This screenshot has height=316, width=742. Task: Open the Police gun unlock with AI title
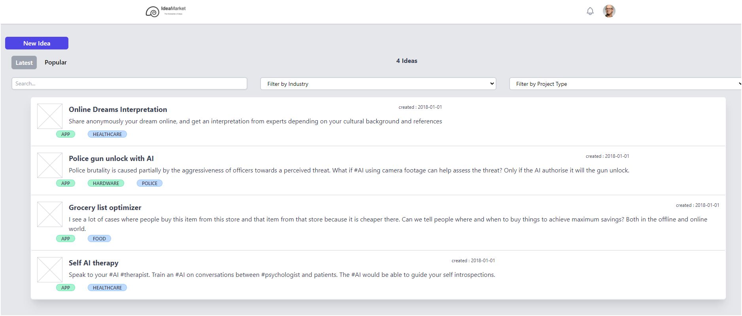111,159
